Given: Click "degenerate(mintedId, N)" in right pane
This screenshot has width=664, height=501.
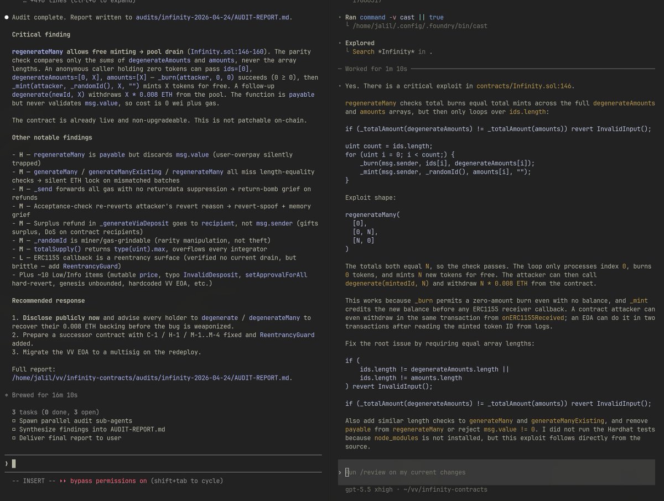Looking at the screenshot, I should tap(387, 283).
